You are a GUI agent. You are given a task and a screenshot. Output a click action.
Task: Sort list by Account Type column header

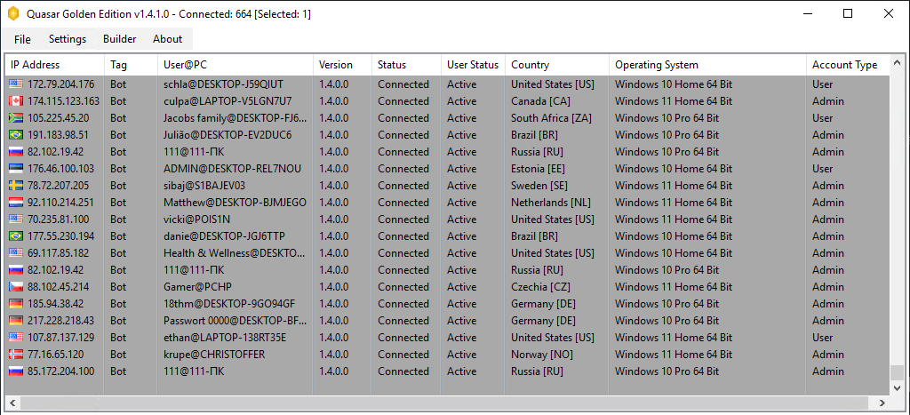(847, 65)
